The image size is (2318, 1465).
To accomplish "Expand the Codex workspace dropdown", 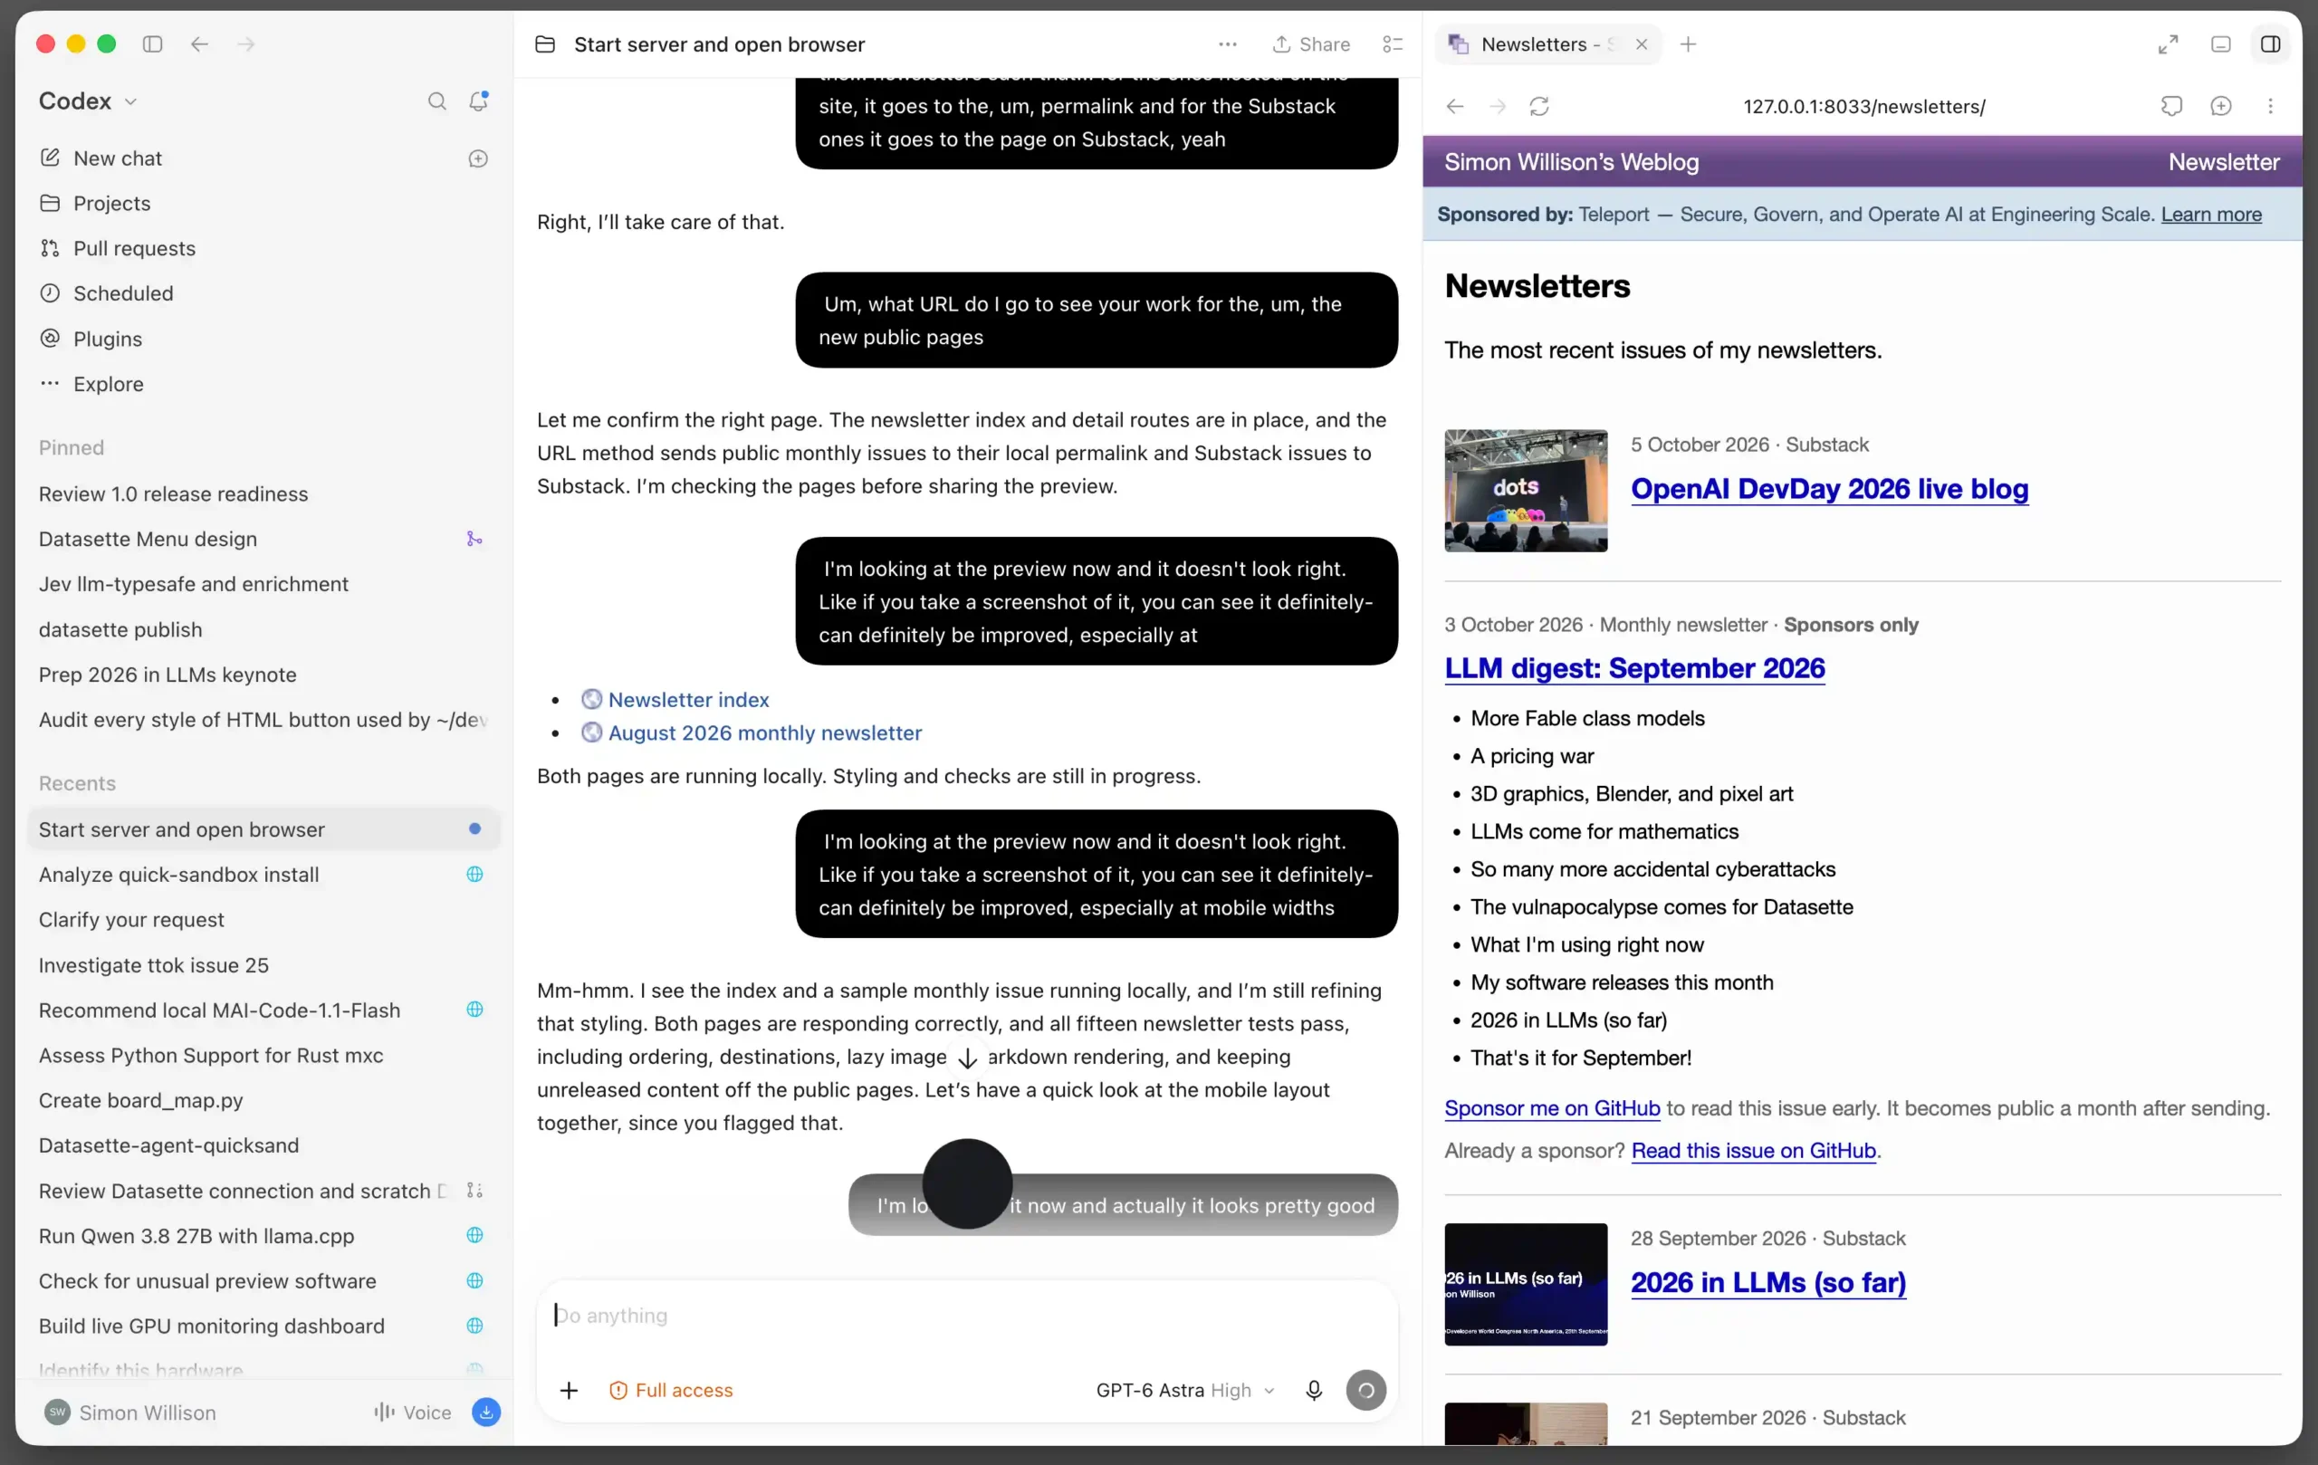I will (x=88, y=101).
